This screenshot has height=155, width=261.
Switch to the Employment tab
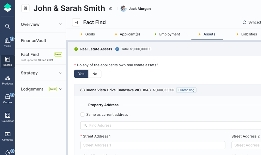click(x=169, y=34)
